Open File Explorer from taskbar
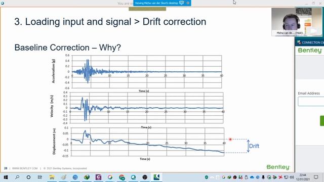The height and width of the screenshot is (182, 324). (52, 177)
